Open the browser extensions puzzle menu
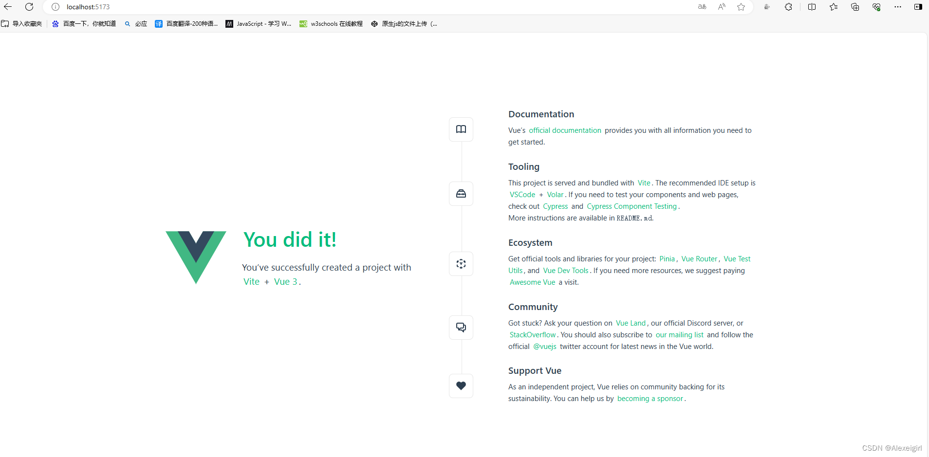This screenshot has width=929, height=457. [788, 7]
